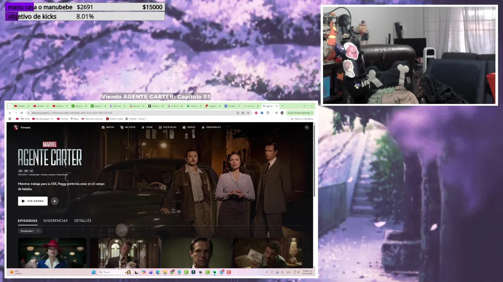
Task: Open Chrome tab search dropdown arrow
Action: [x=10, y=106]
